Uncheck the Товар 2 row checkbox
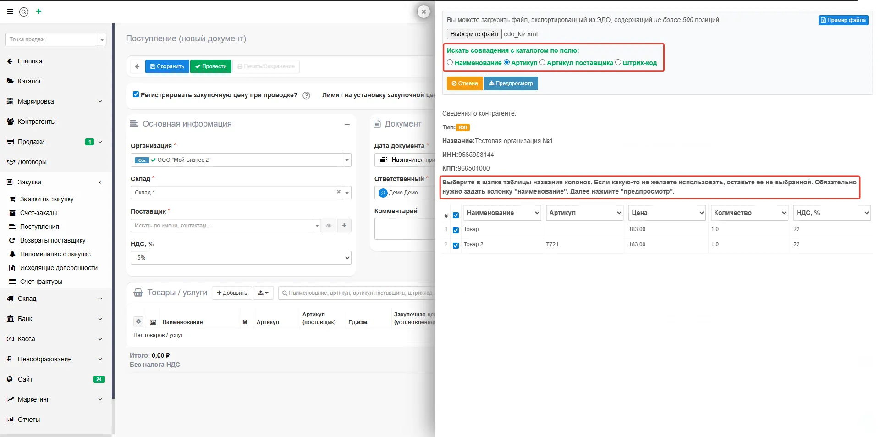The height and width of the screenshot is (437, 880). (x=456, y=245)
